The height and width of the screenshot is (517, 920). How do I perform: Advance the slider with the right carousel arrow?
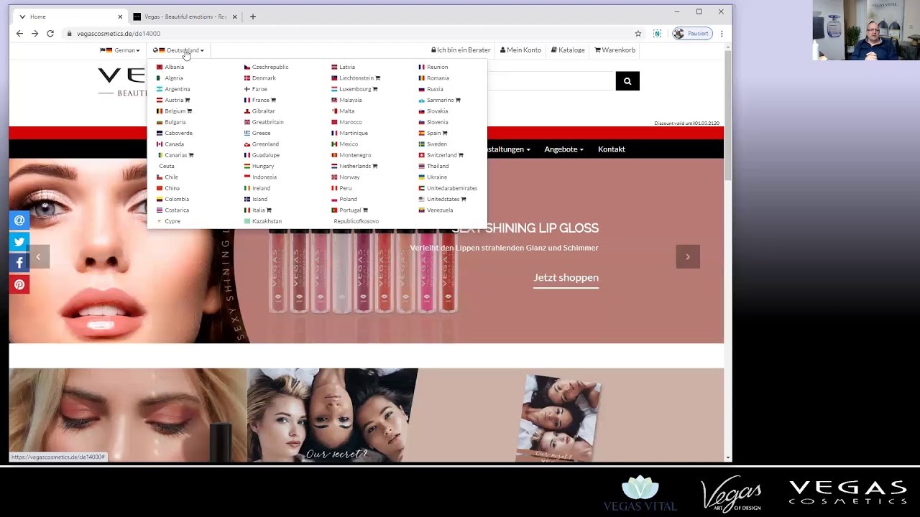tap(687, 256)
